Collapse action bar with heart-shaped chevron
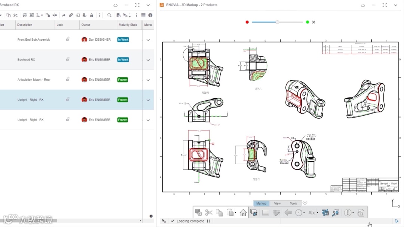404x227 pixels. [305, 203]
